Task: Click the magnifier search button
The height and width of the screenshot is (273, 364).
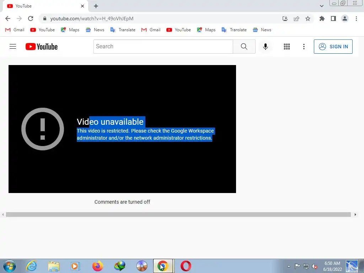Action: 244,47
